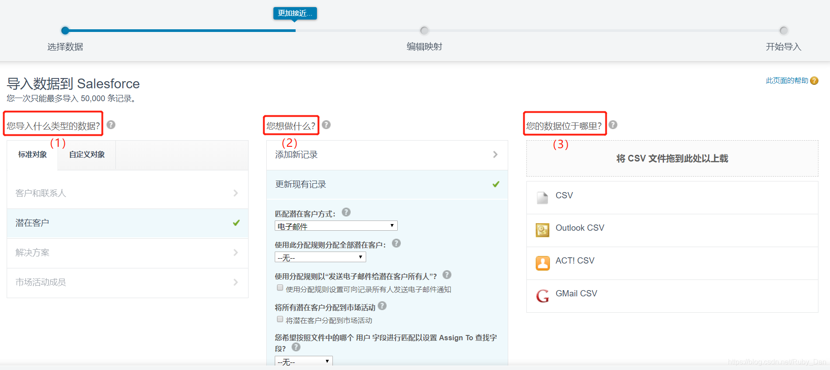This screenshot has width=830, height=370.
Task: Show help for 发送电子邮件给潜在客户所有人 question
Action: 447,275
